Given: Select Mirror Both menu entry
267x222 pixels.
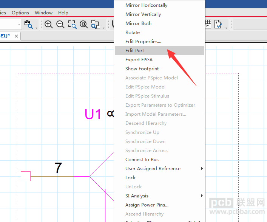Looking at the screenshot, I should [159, 23].
